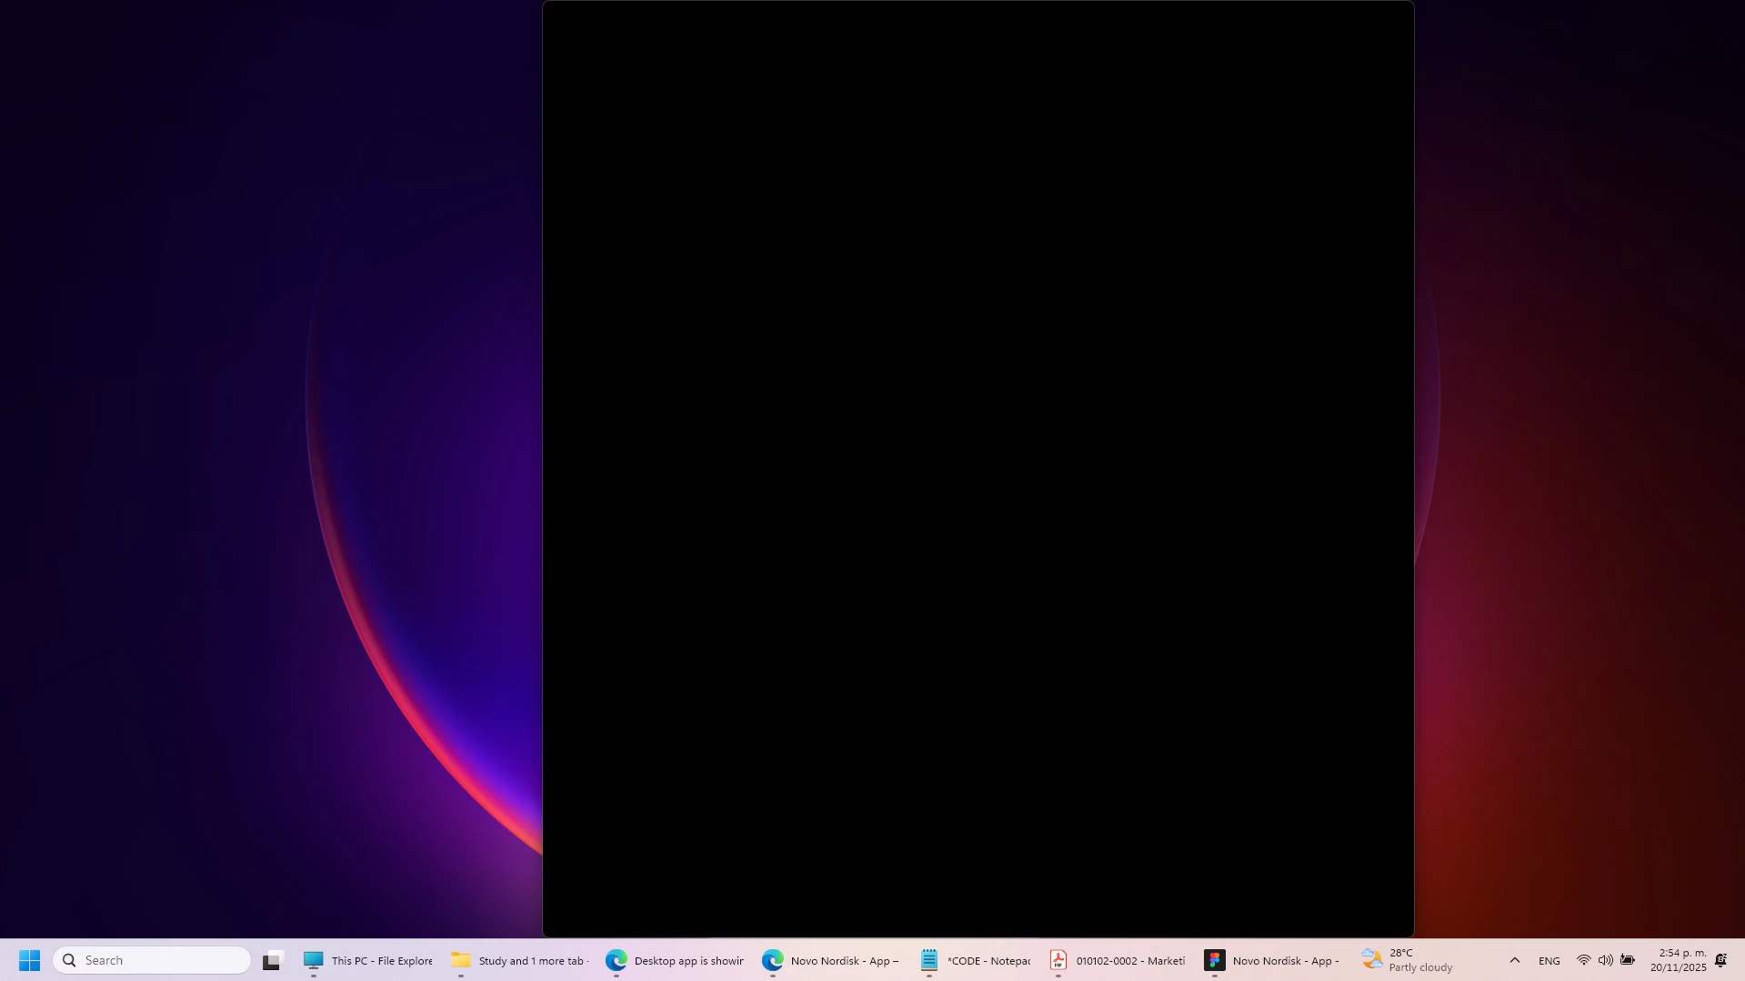Change the ENG input language
Image resolution: width=1745 pixels, height=981 pixels.
point(1549,960)
